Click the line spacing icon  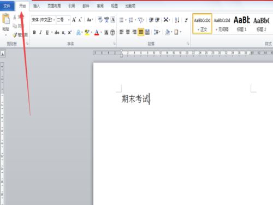coord(156,32)
